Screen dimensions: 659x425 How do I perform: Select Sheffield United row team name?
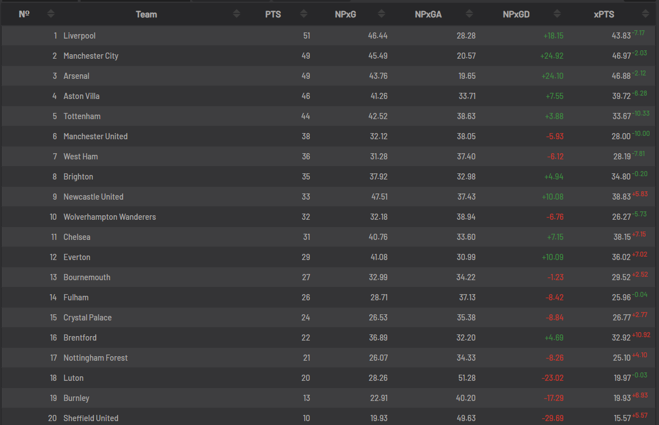(x=91, y=418)
